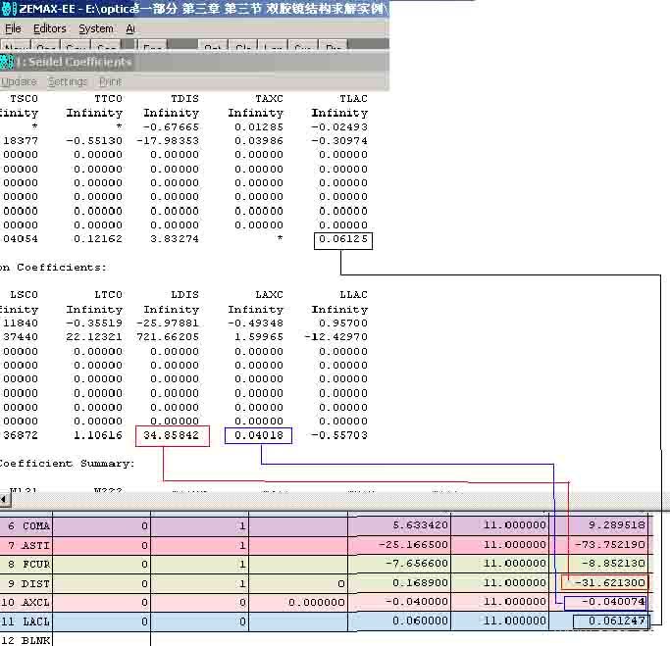Click LAXC total value 0.04018
This screenshot has height=646, width=670.
coord(259,435)
